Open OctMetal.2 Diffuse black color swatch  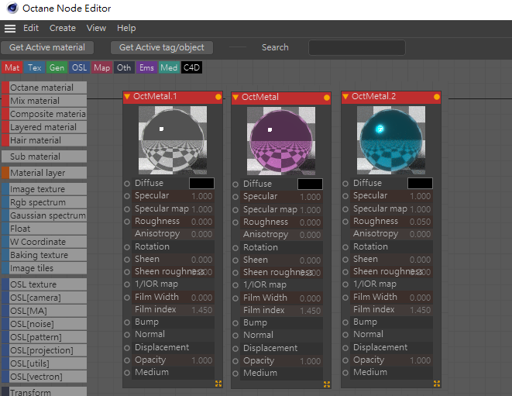point(421,184)
